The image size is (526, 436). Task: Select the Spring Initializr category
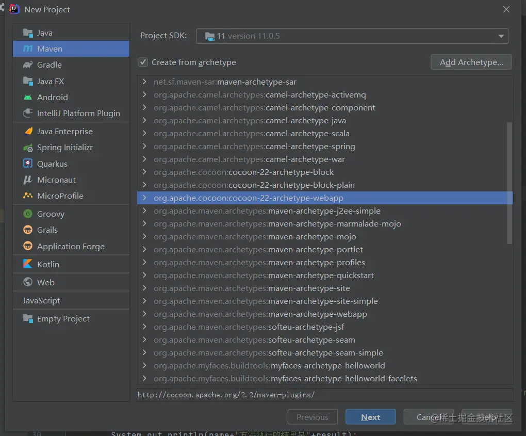point(71,148)
